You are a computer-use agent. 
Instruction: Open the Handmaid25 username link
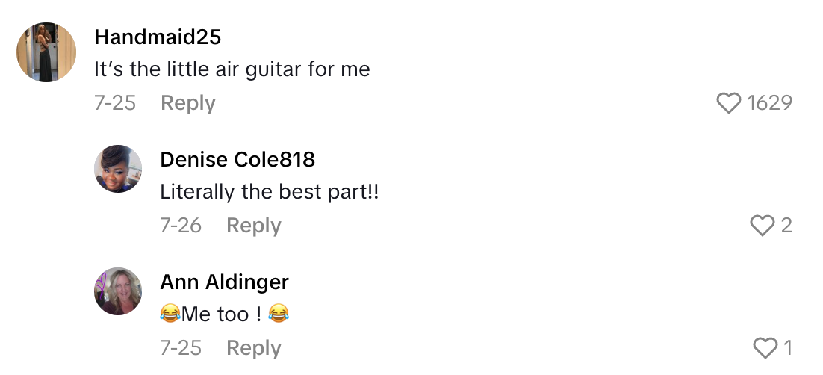pos(158,37)
